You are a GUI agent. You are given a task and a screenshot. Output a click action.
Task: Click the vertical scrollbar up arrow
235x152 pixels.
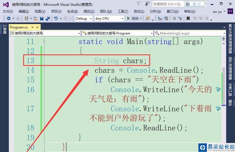point(224,43)
